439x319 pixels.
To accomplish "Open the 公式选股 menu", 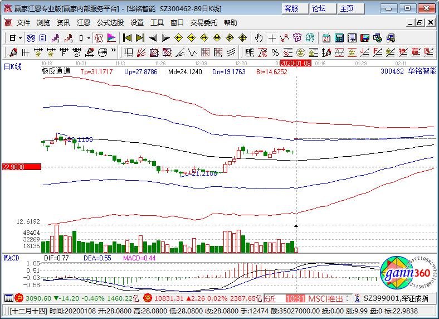I will click(x=110, y=23).
